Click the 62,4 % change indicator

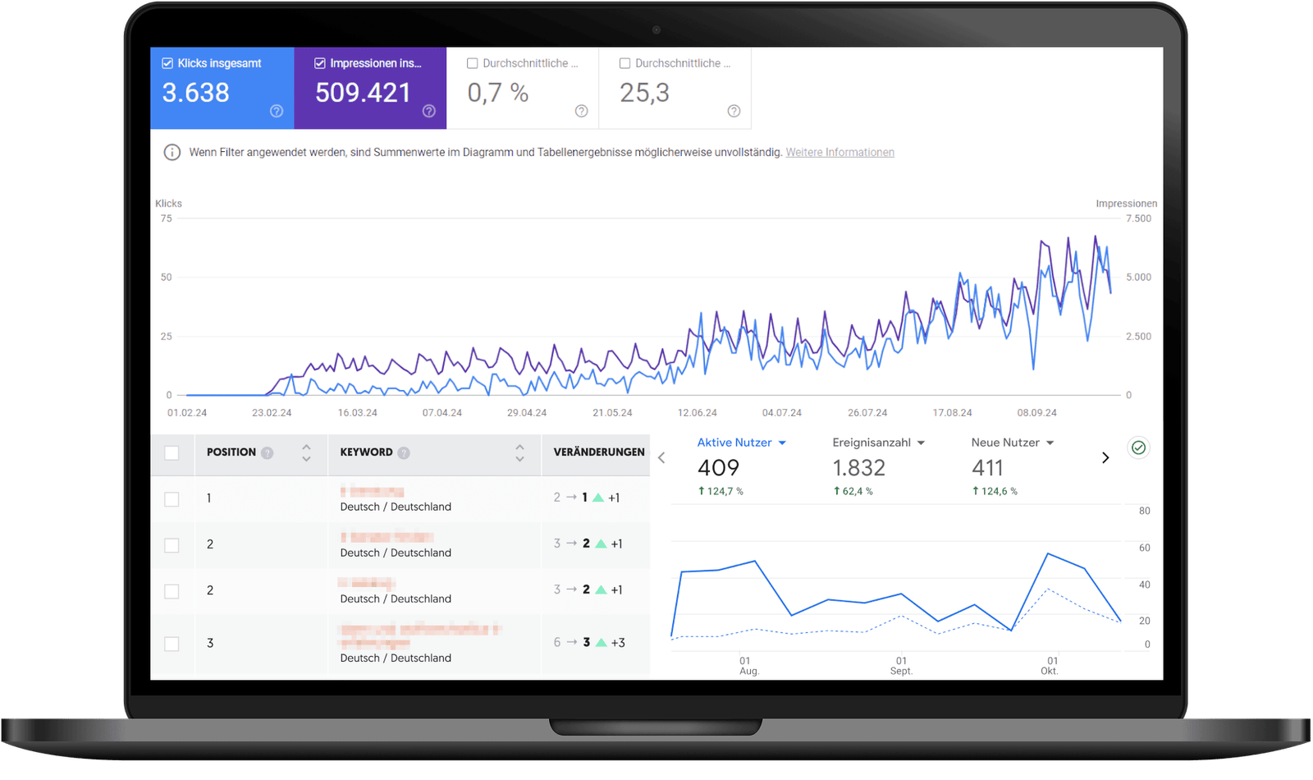[853, 491]
